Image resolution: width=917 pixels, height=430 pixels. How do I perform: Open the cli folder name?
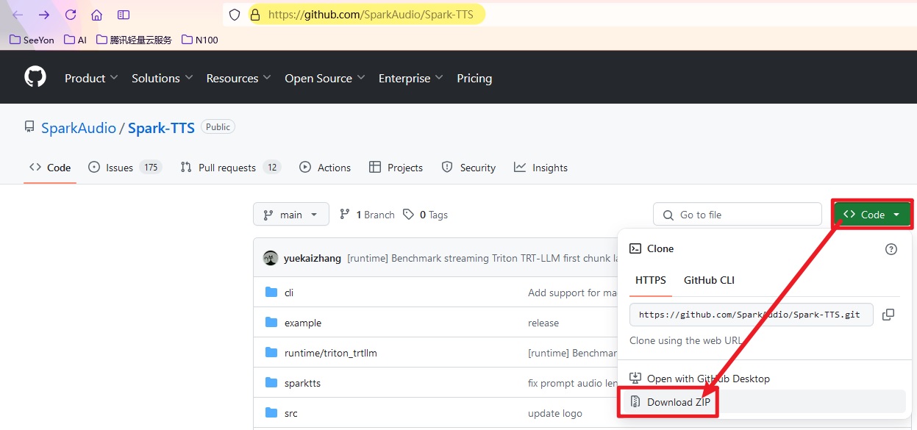(289, 293)
